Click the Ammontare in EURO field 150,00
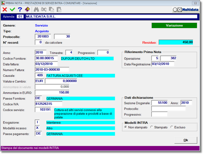 pyautogui.click(x=52, y=92)
